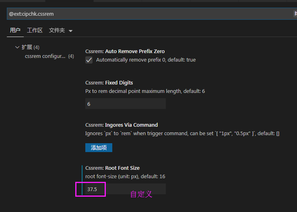Click the Auto Remove Prefix Zero title
This screenshot has width=297, height=212.
[x=125, y=51]
